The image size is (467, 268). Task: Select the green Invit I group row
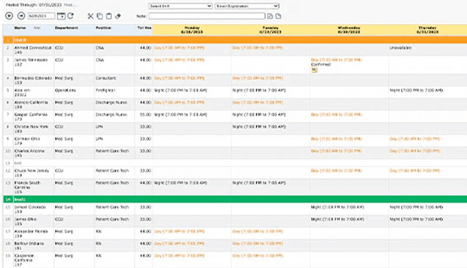click(x=233, y=199)
